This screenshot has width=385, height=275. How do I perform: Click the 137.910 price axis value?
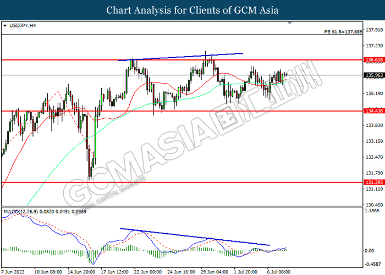click(374, 30)
